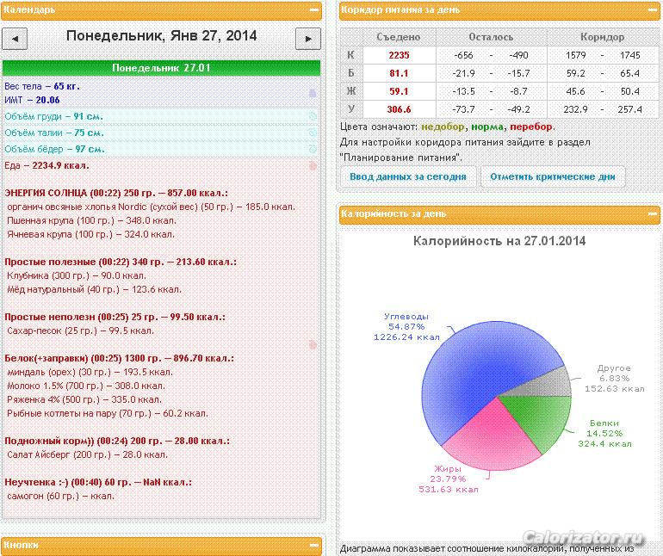
Task: Click Ячневая крупа (100 гр.) item
Action: pyautogui.click(x=91, y=234)
